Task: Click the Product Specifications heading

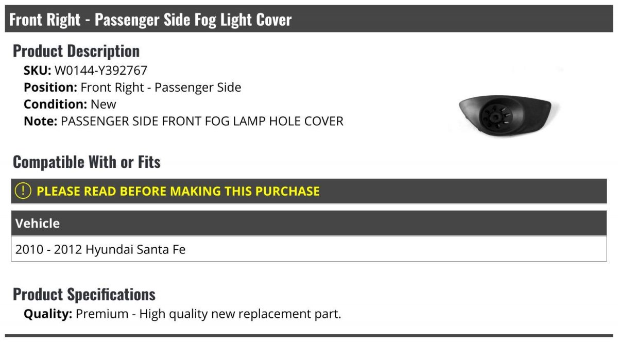Action: tap(84, 295)
